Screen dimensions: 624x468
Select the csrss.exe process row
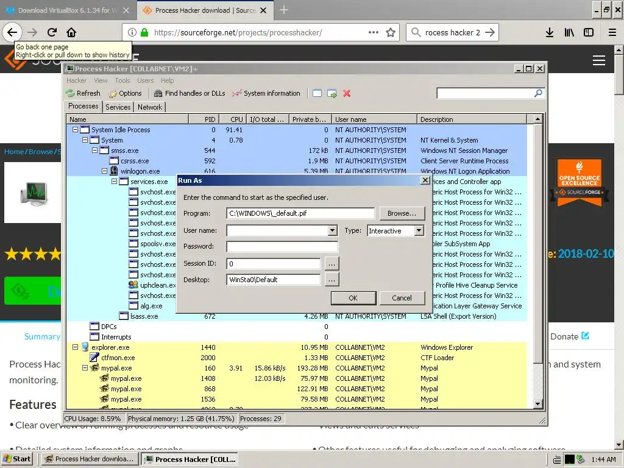(x=297, y=161)
